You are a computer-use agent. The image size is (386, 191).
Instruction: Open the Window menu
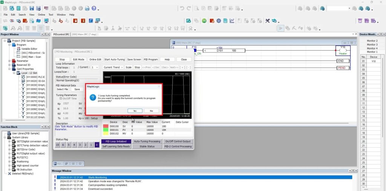[61, 15]
